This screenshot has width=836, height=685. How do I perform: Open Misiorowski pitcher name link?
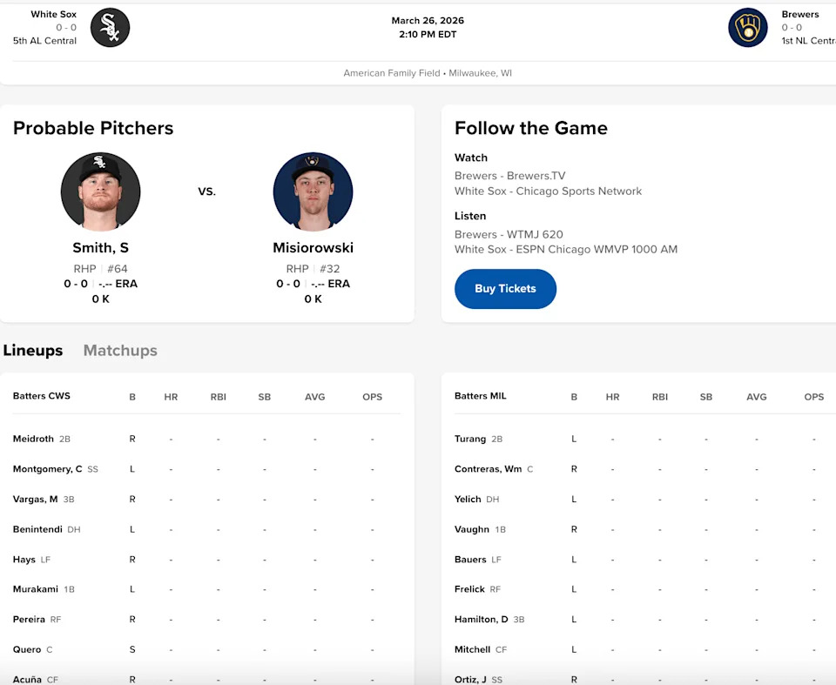313,248
